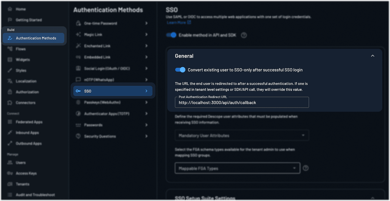Click the Tenants icon in sidebar
This screenshot has width=390, height=201.
click(10, 184)
